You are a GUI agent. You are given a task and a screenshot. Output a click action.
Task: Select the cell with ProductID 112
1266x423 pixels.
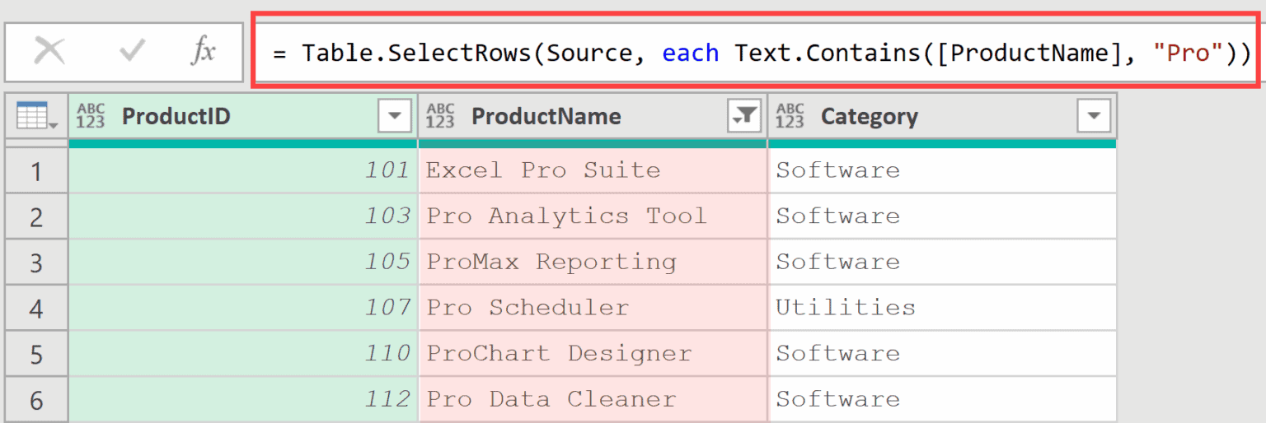243,400
